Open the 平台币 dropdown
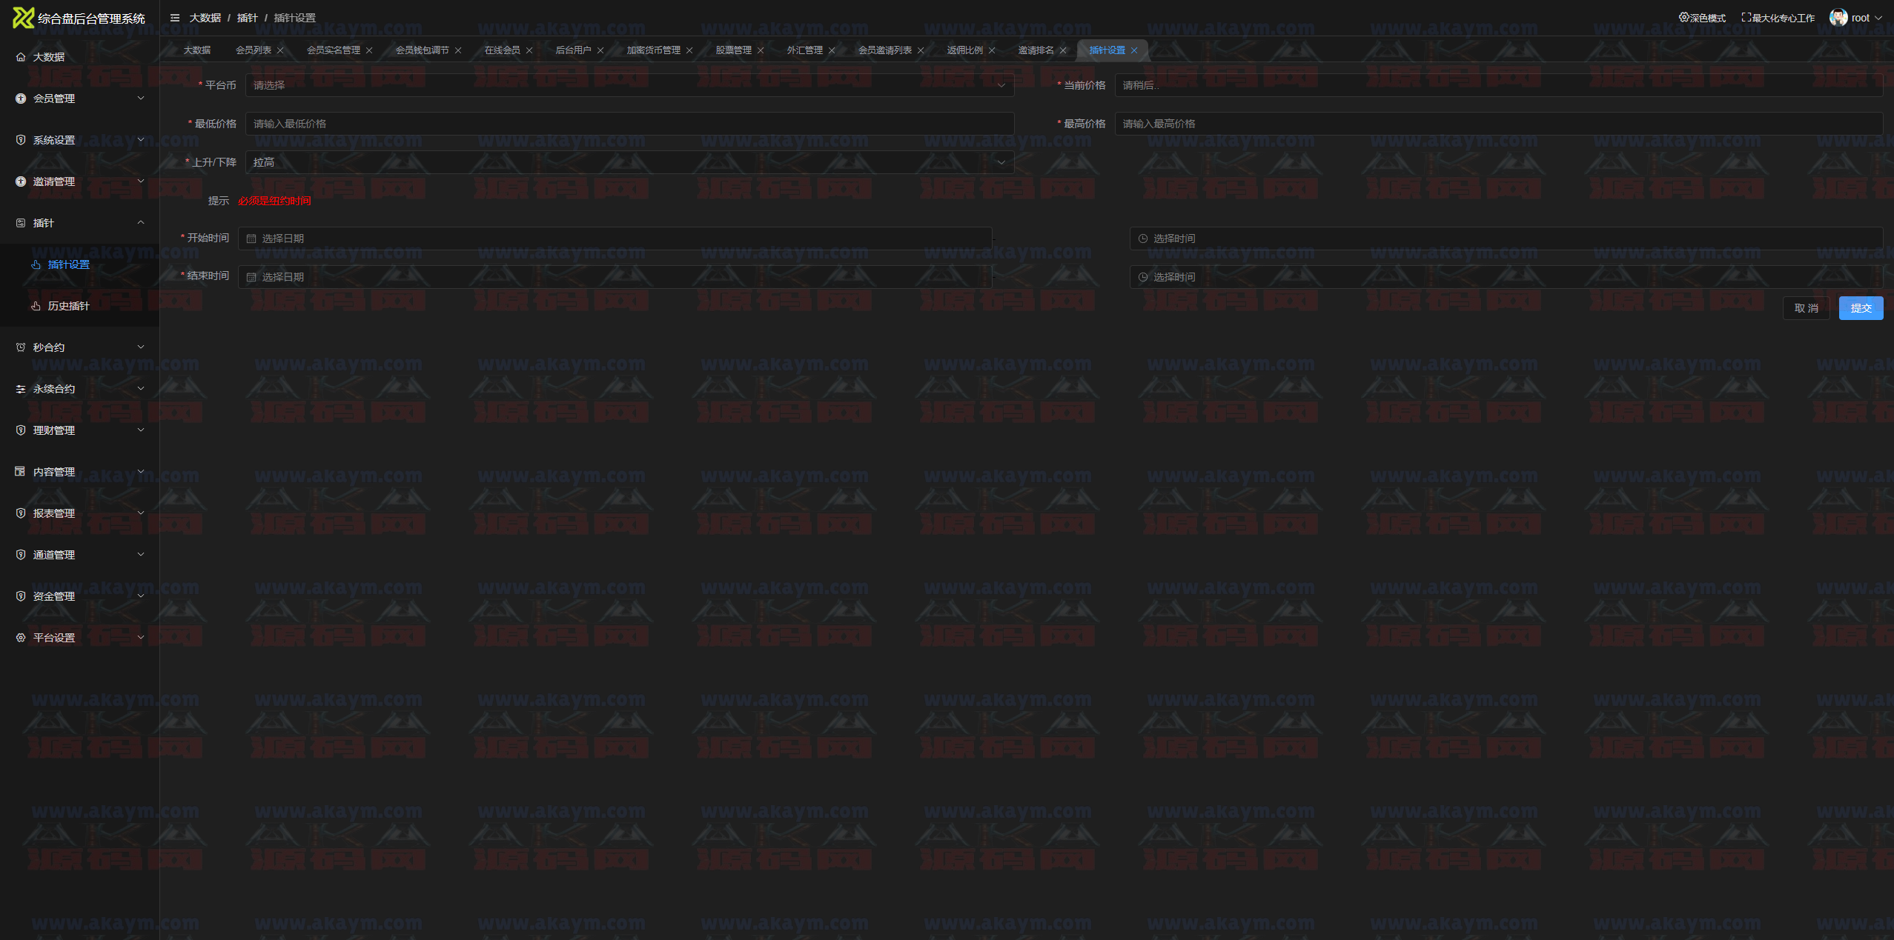The image size is (1894, 940). pyautogui.click(x=629, y=85)
